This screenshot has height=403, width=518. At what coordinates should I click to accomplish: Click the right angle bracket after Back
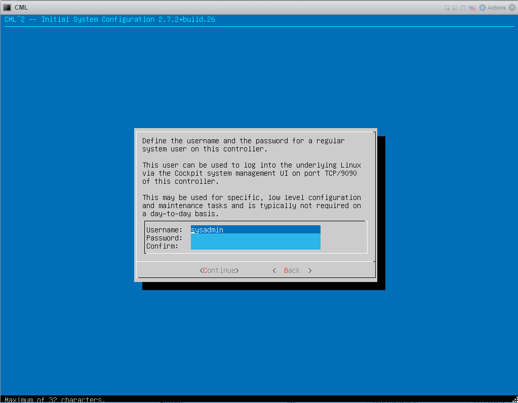pyautogui.click(x=310, y=270)
